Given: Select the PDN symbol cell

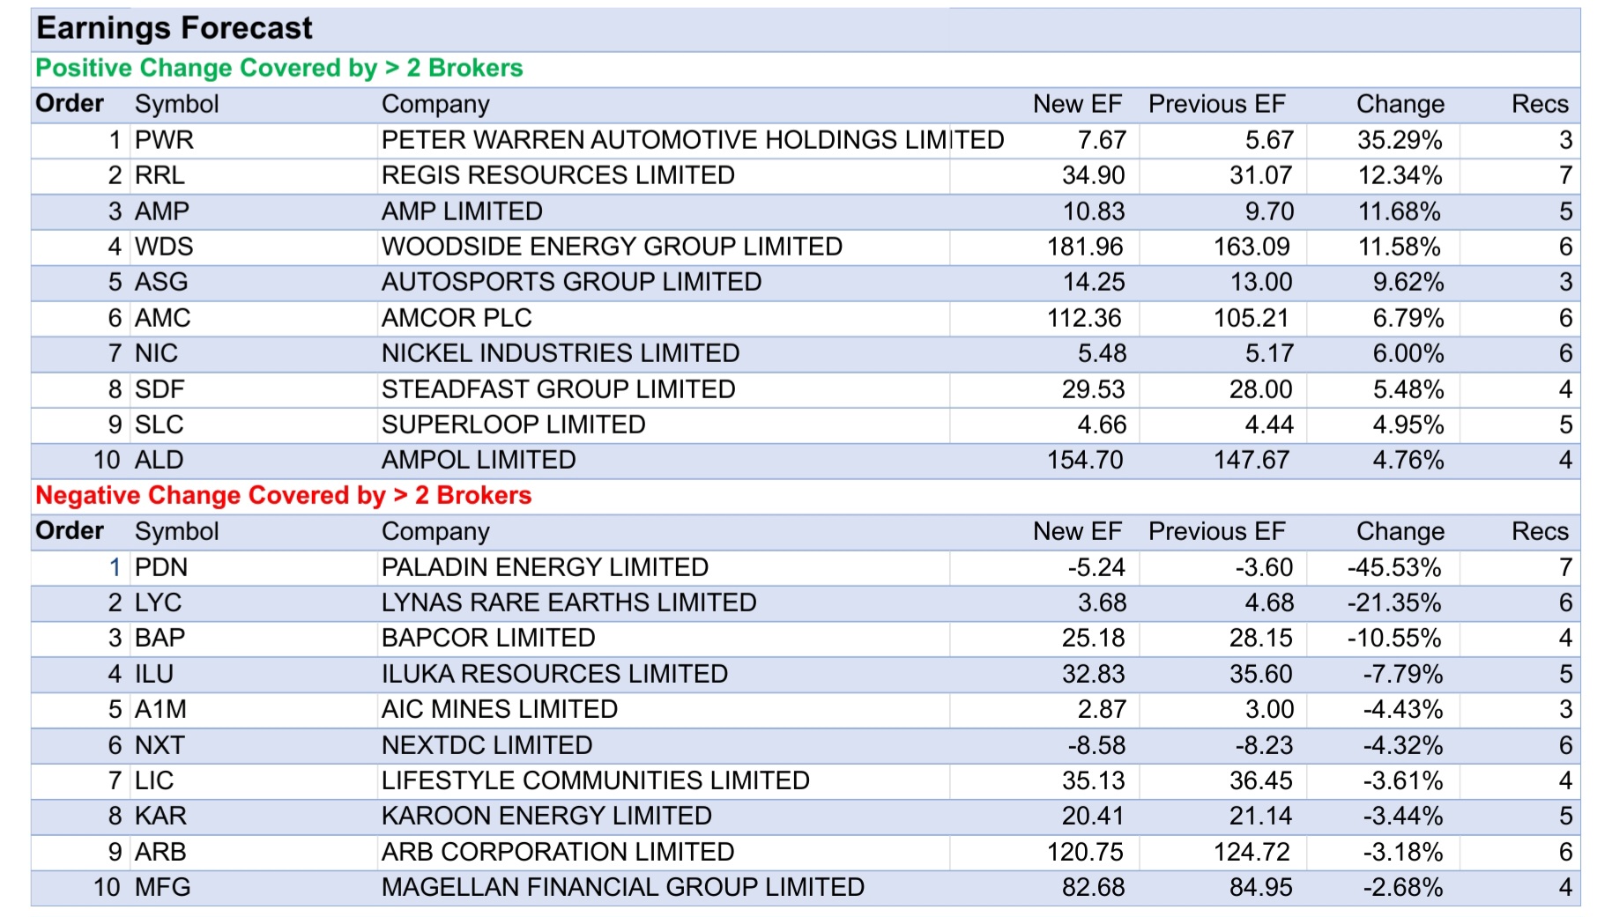Looking at the screenshot, I should 161,567.
